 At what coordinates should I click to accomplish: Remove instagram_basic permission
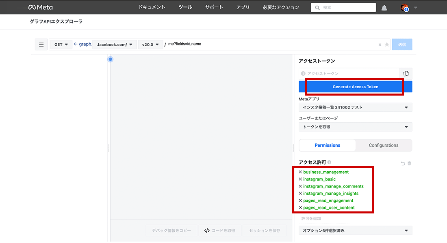(300, 179)
